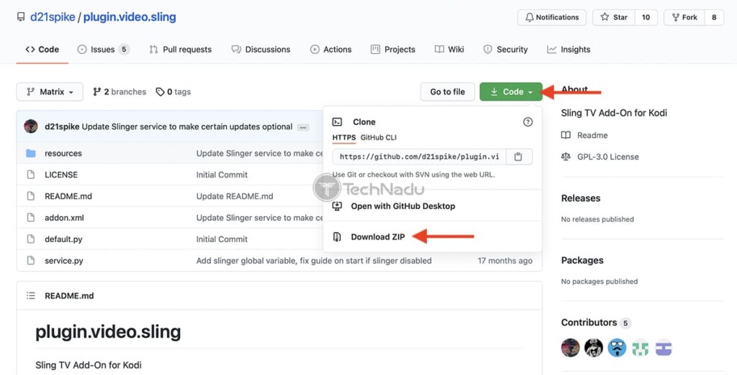Click the Notifications button
The image size is (737, 375).
[x=552, y=17]
